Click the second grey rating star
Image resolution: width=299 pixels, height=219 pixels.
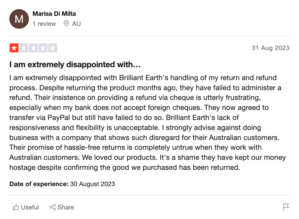click(x=24, y=48)
